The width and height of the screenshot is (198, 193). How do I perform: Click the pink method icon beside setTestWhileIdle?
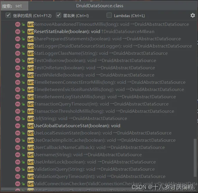pos(18,75)
